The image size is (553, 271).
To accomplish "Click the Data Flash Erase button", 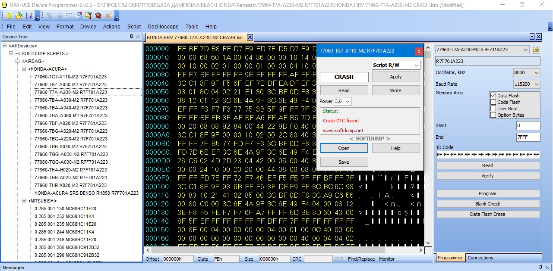I will point(488,214).
